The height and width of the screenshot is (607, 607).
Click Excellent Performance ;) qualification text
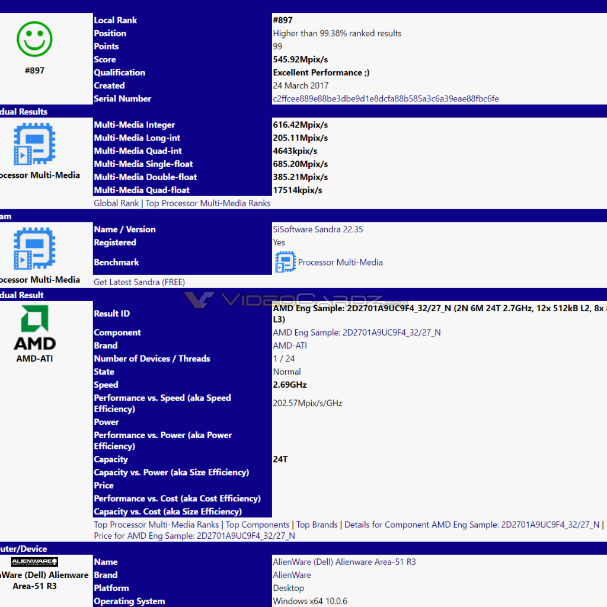click(x=321, y=72)
